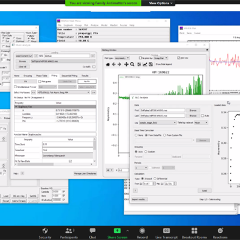Open Zoom View Options dropdown
Screen dimensions: 240x240
160,3
